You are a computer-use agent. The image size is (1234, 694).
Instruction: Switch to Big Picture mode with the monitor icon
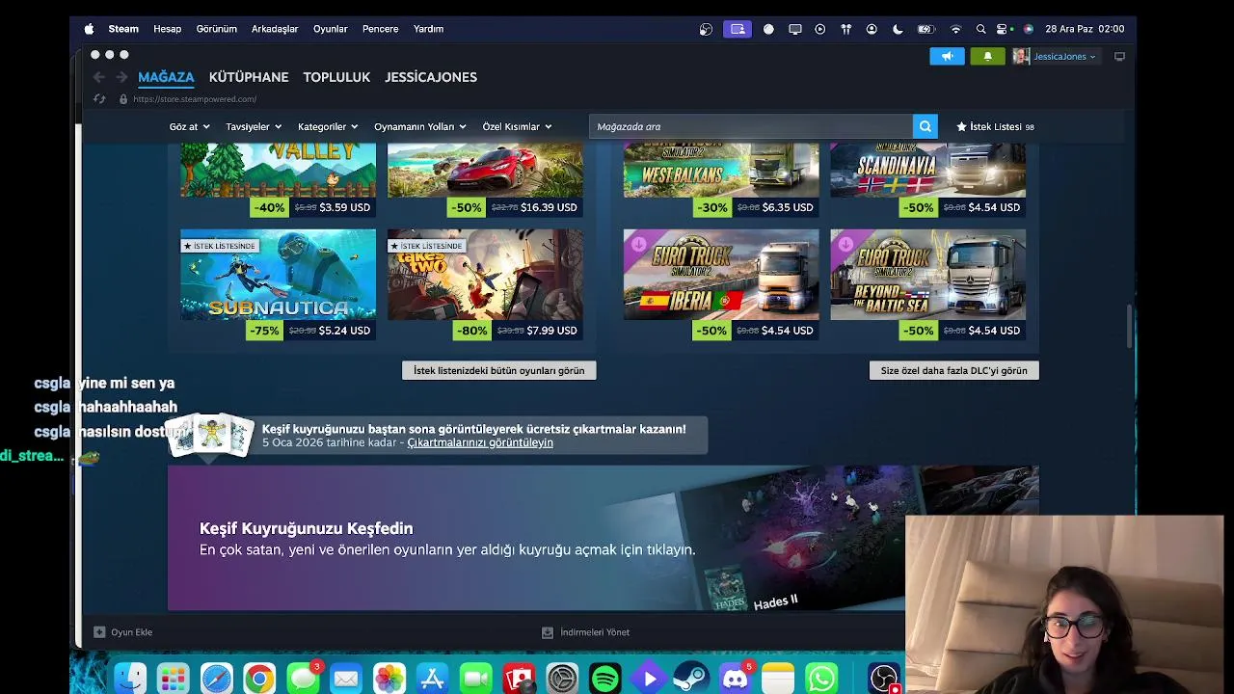click(1119, 56)
